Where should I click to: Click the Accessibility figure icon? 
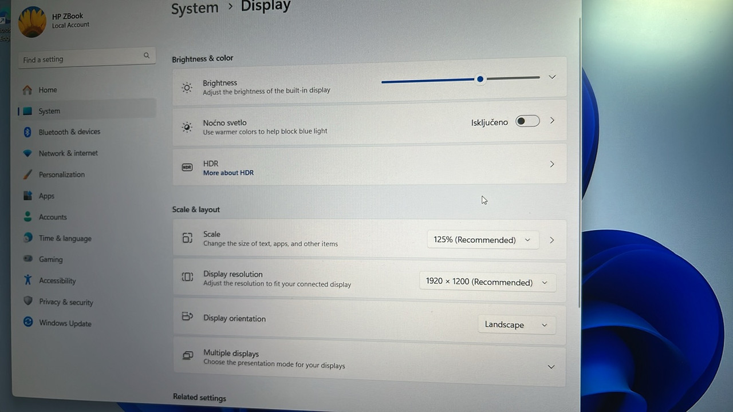pos(27,280)
